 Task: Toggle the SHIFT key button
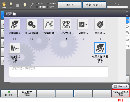(9, 93)
